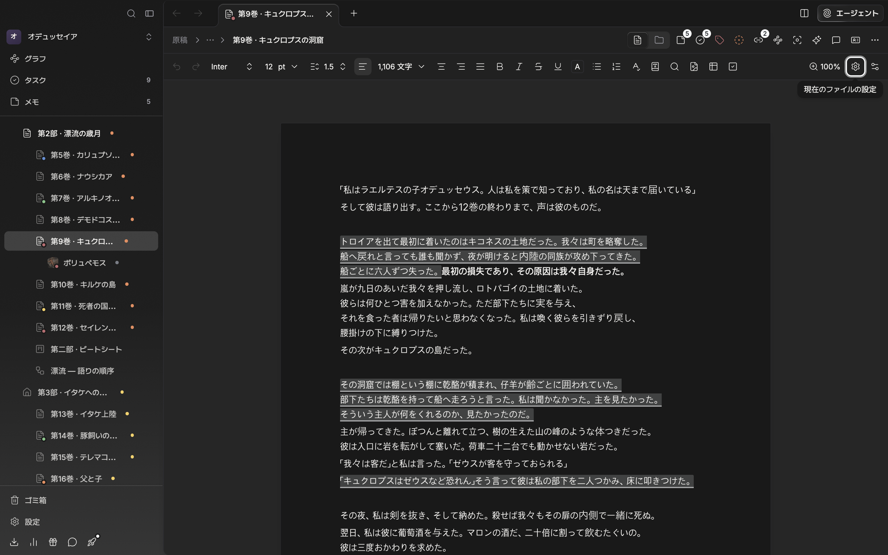Viewport: 888px width, 555px height.
Task: Toggle center alignment
Action: [x=442, y=66]
